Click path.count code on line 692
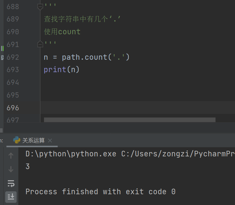 [x=85, y=57]
